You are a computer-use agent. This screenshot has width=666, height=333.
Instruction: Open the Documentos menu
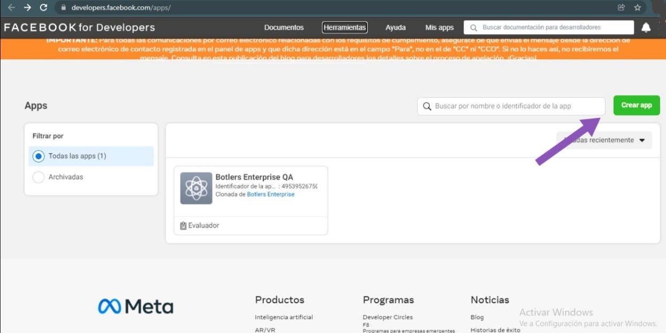coord(284,27)
